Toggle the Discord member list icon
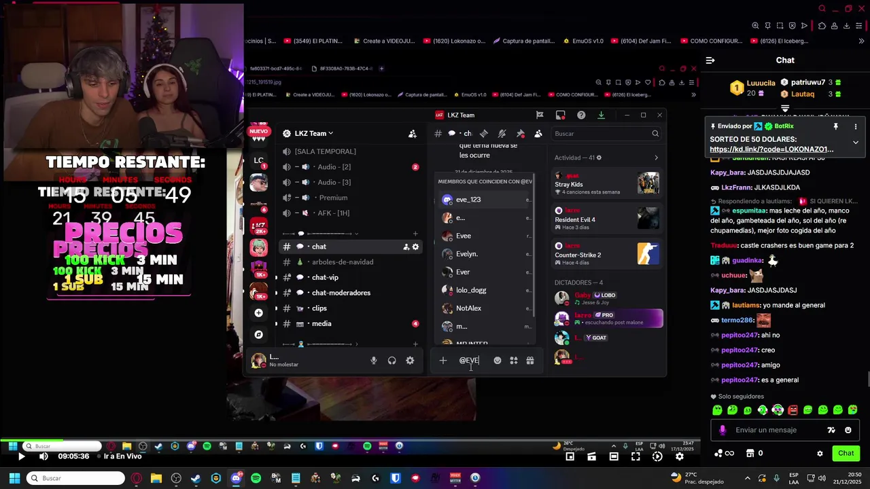The width and height of the screenshot is (870, 489). click(538, 134)
